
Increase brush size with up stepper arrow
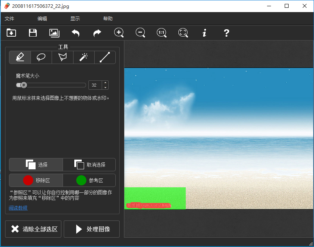coord(105,83)
